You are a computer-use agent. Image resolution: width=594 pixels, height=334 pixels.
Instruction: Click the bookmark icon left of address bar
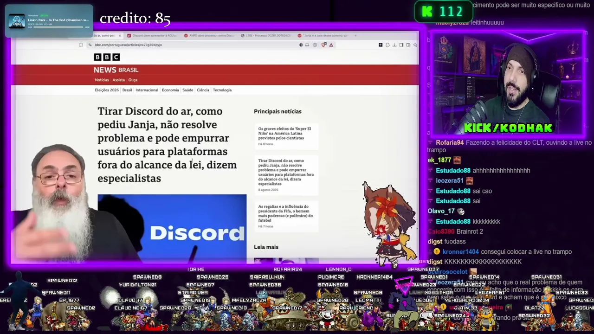(x=81, y=45)
